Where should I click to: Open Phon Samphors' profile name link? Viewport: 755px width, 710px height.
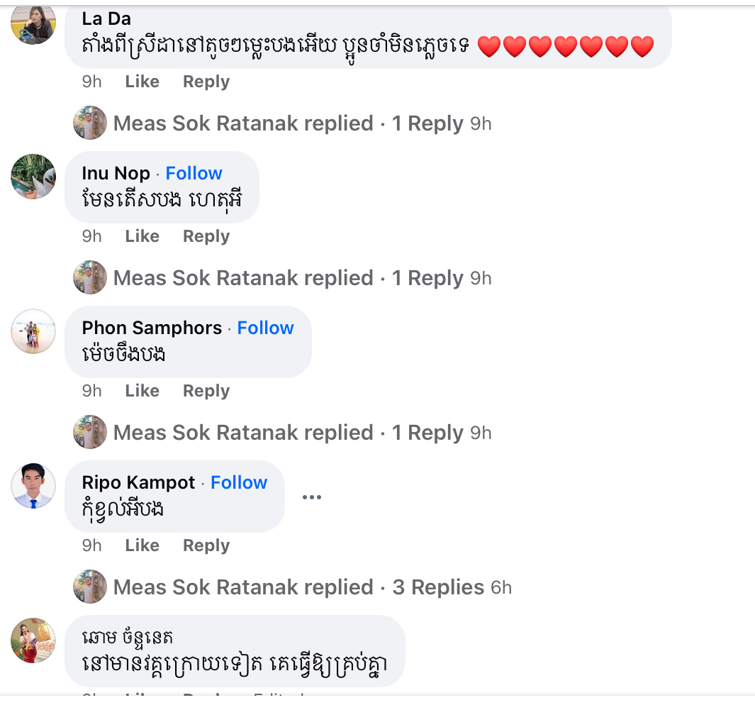[x=152, y=328]
